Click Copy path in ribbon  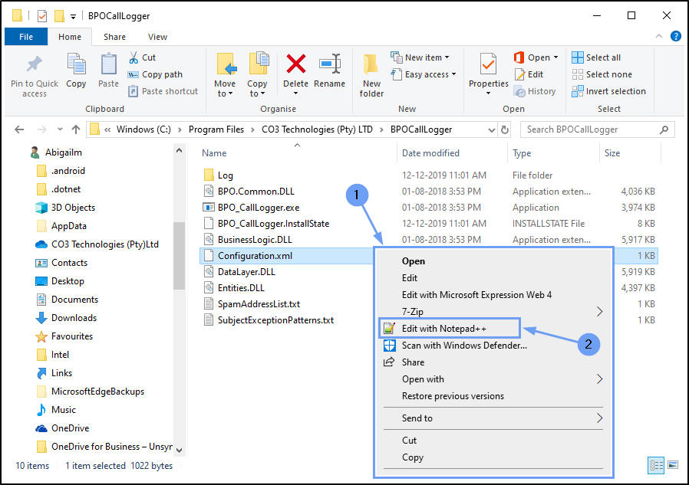155,74
